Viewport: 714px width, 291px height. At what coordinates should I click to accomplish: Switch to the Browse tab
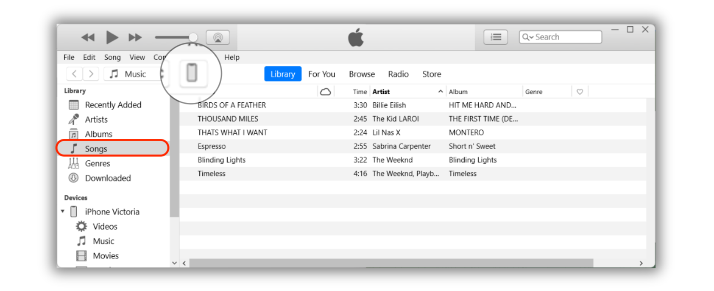click(x=362, y=74)
